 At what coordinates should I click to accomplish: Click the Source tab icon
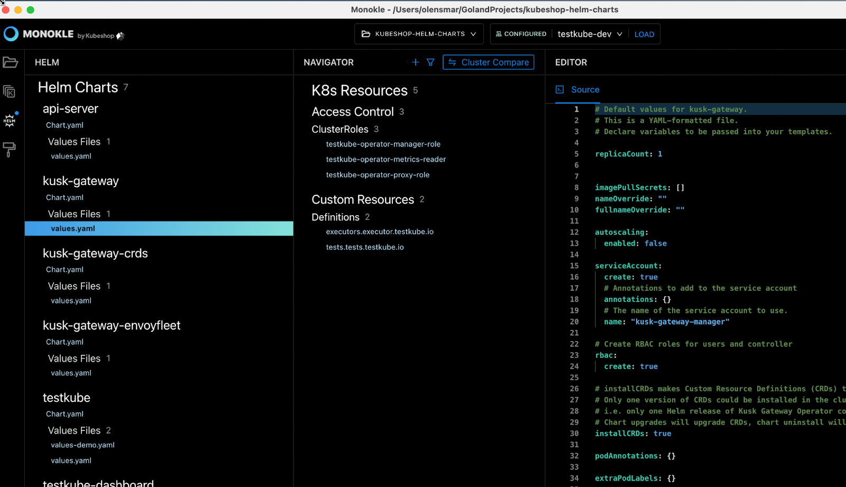click(560, 90)
